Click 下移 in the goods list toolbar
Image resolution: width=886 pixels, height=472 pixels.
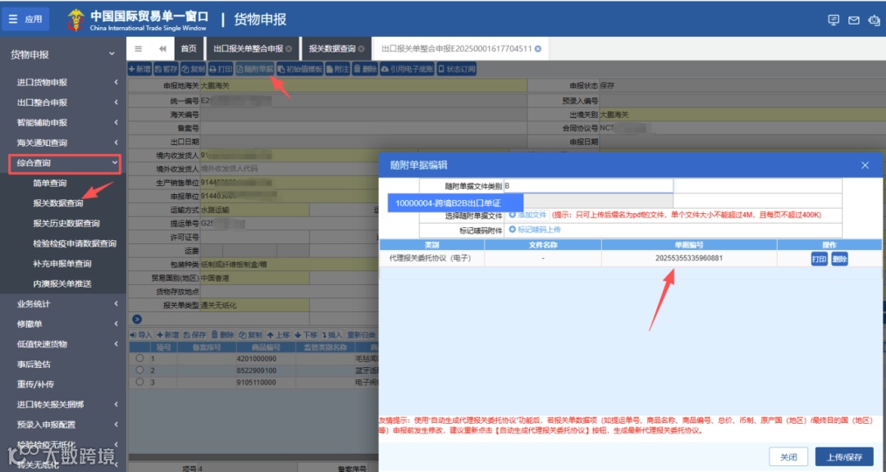(x=306, y=335)
